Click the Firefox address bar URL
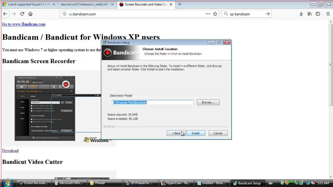The height and width of the screenshot is (187, 333). 82,14
